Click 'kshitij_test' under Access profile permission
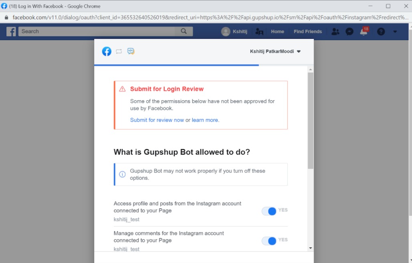This screenshot has height=263, width=412. click(126, 219)
